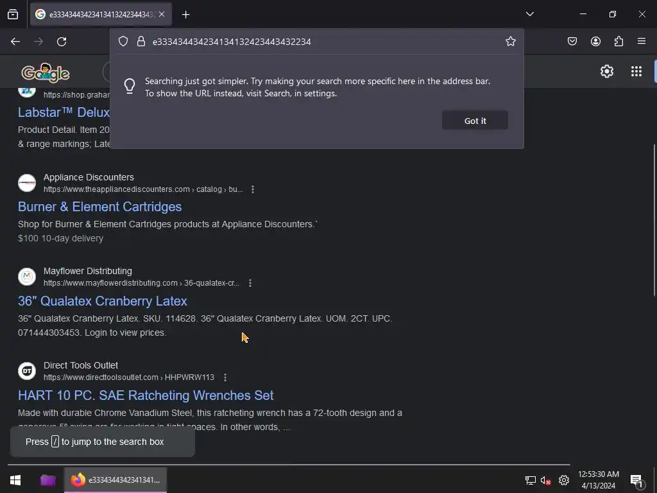Open tracking protection shield icon
657x493 pixels.
click(123, 41)
